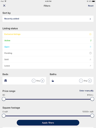Screen dimensions: 96x128
Task: Toggle the Lease listing status
Action: (x=48, y=66)
